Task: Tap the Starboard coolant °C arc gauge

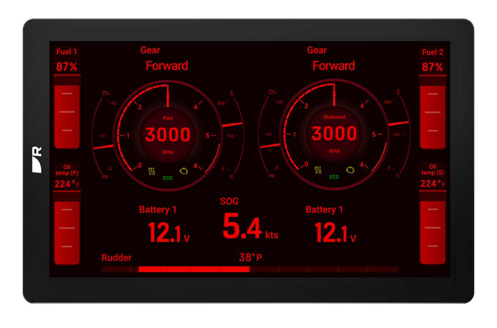Action: click(400, 134)
